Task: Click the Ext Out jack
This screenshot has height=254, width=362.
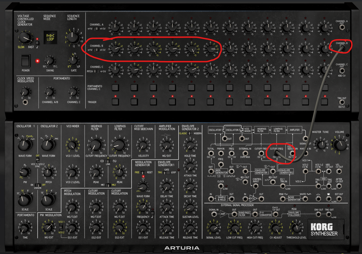Action: tap(339, 199)
